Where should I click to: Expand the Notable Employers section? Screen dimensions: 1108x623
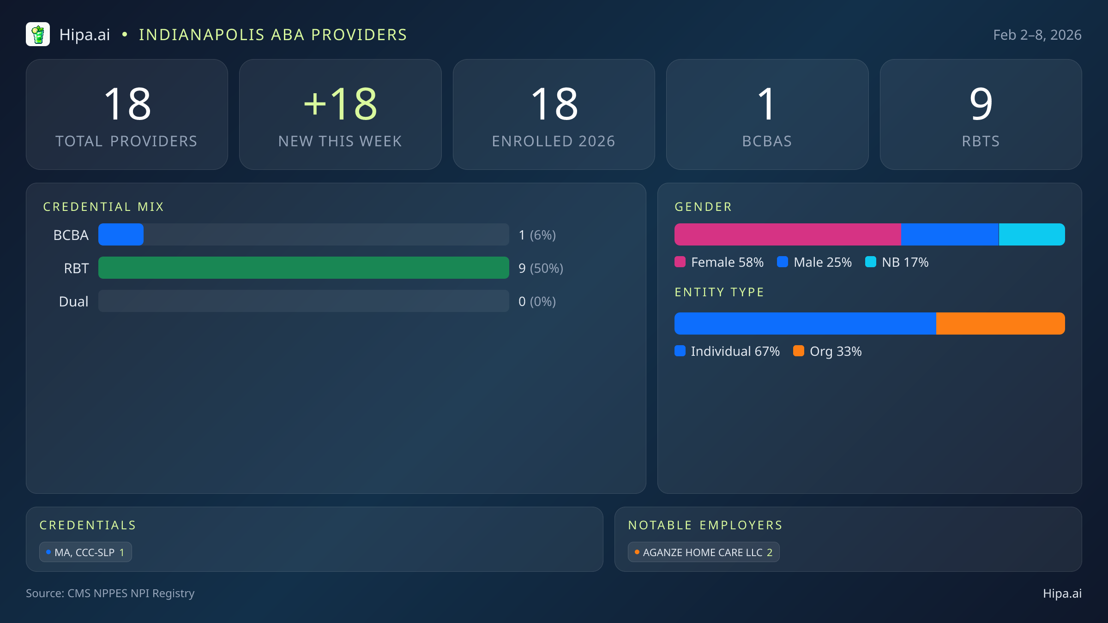705,525
